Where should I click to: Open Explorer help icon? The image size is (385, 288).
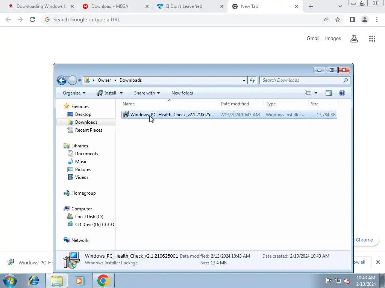342,93
